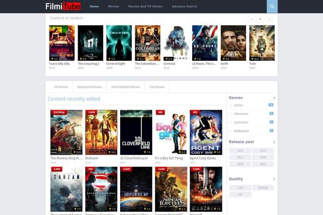Open the Independence Day poster
The image size is (323, 215).
pyautogui.click(x=136, y=189)
